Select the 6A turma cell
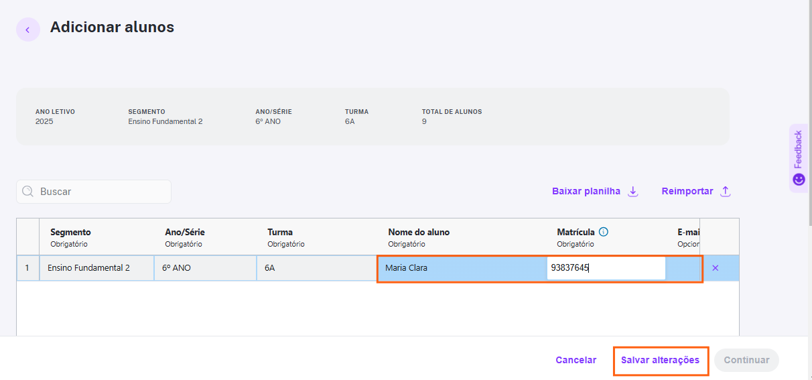This screenshot has height=380, width=812. pyautogui.click(x=318, y=268)
